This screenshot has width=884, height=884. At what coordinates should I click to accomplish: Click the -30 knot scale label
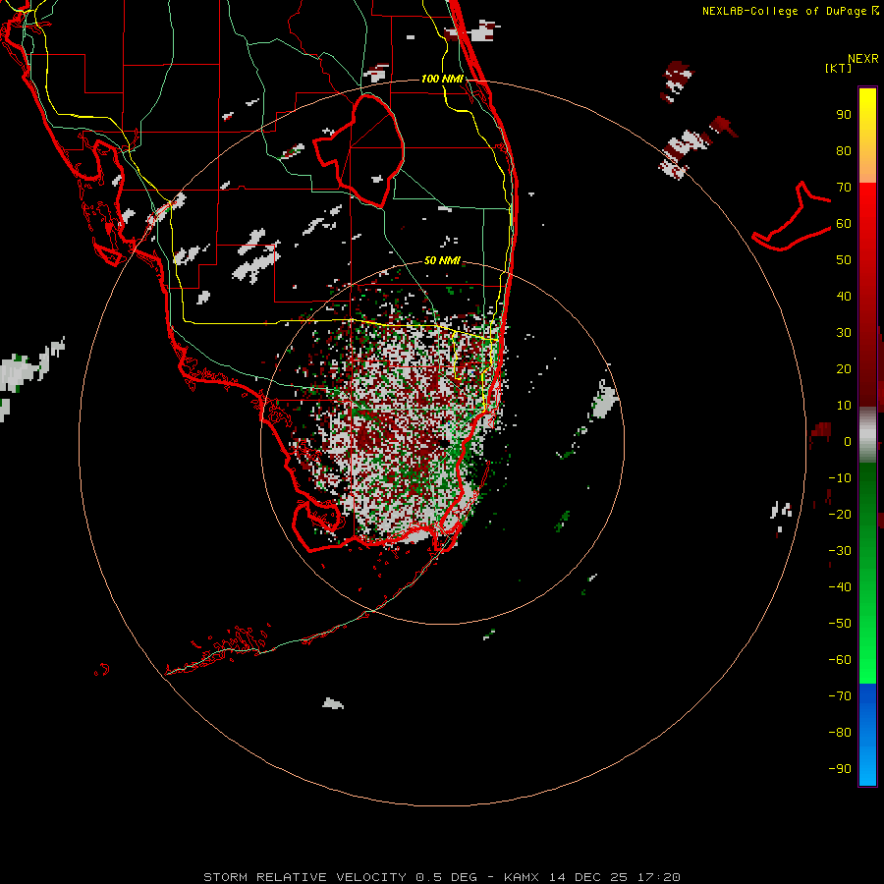coord(840,551)
